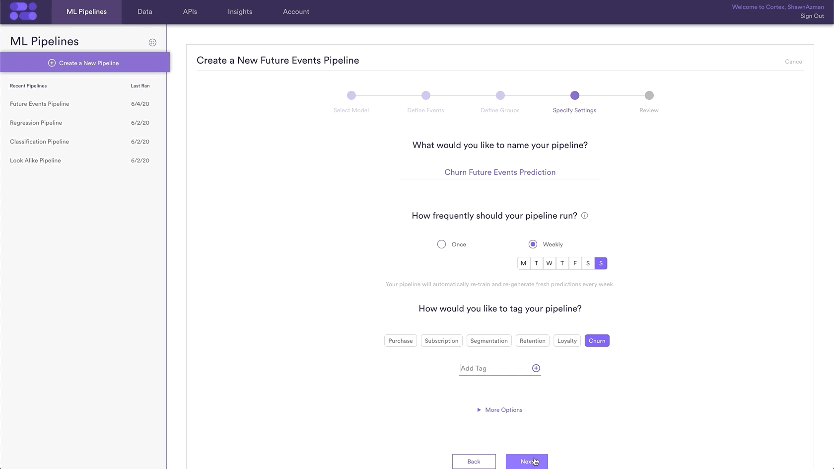Viewport: 834px width, 469px height.
Task: Toggle the Churn tag off
Action: tap(597, 341)
